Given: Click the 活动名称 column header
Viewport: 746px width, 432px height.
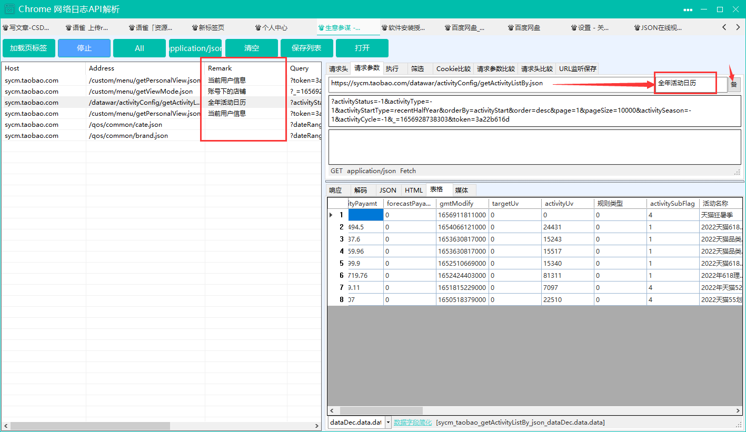Looking at the screenshot, I should click(721, 204).
